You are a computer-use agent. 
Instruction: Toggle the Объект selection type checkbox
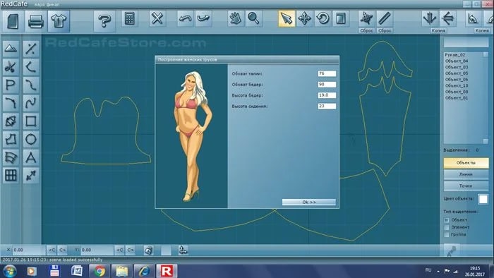point(447,219)
